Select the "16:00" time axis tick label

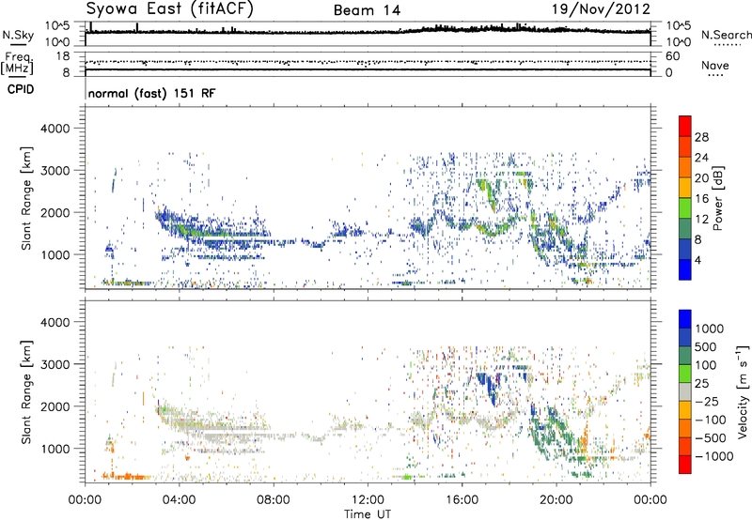pyautogui.click(x=462, y=500)
